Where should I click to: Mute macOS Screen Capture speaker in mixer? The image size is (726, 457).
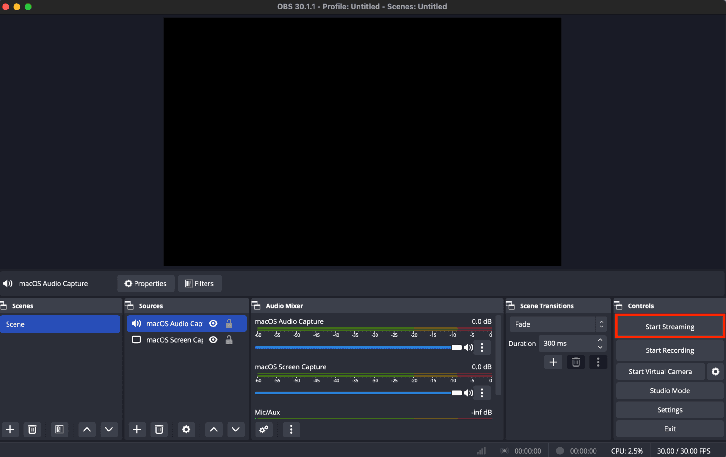[x=469, y=393]
